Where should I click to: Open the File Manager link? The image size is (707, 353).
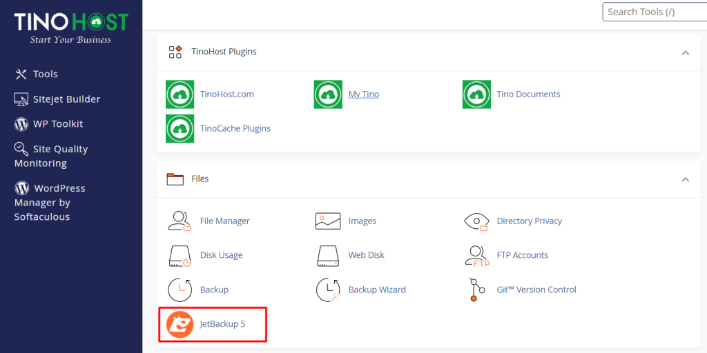pos(224,221)
